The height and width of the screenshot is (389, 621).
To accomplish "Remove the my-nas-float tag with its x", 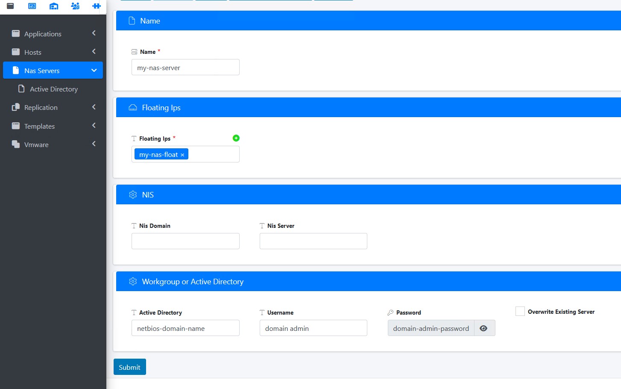I will 182,155.
